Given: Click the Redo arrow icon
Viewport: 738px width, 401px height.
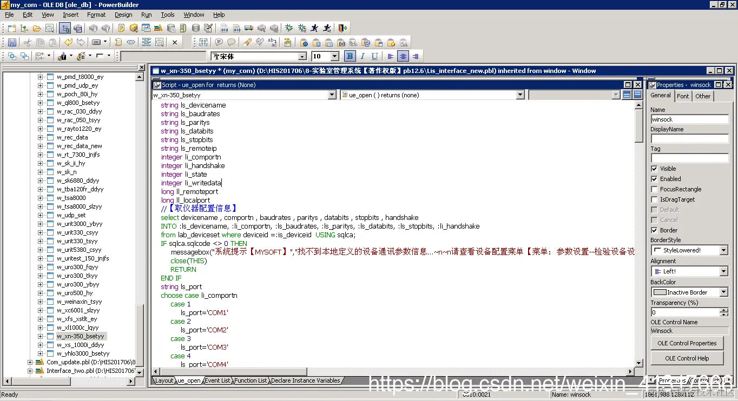Looking at the screenshot, I should tap(81, 42).
